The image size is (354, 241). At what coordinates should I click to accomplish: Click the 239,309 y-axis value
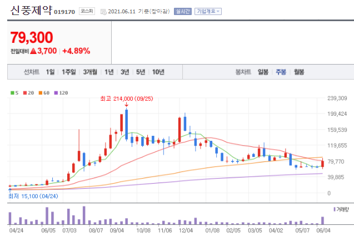[337, 98]
